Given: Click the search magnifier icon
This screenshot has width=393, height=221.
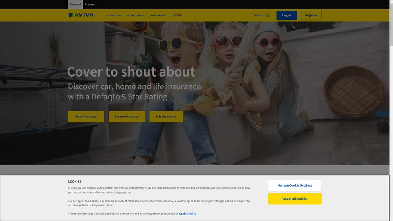Looking at the screenshot, I should 267,15.
